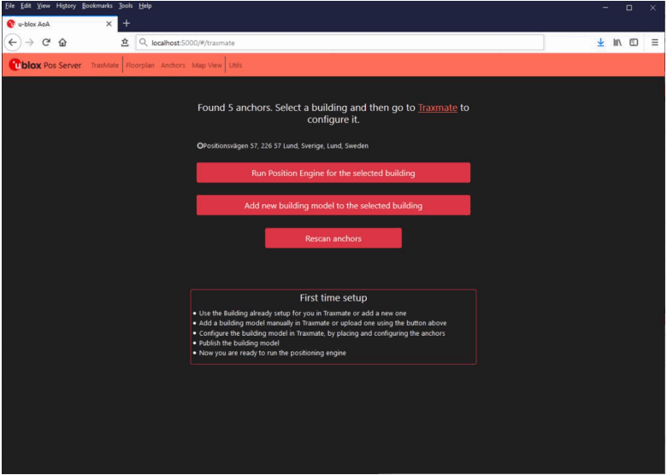The width and height of the screenshot is (667, 475).
Task: Select the Positionsvägen 57 building radio button
Action: [200, 146]
